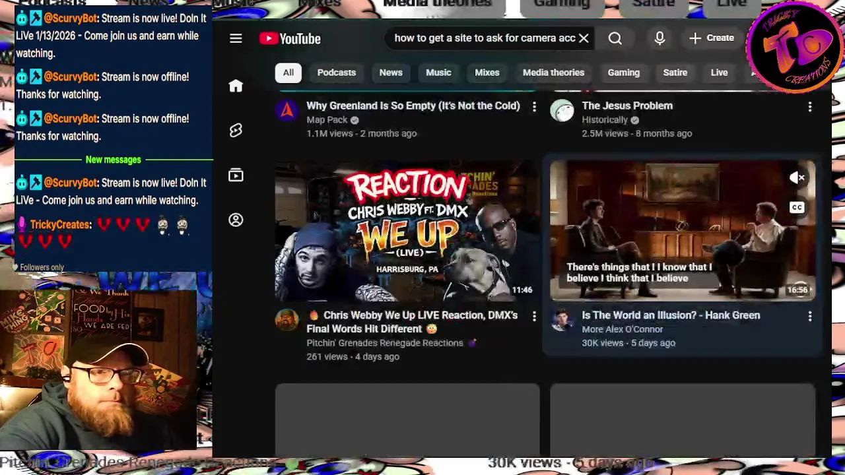
Task: Select the Mixes filter chip
Action: [487, 73]
